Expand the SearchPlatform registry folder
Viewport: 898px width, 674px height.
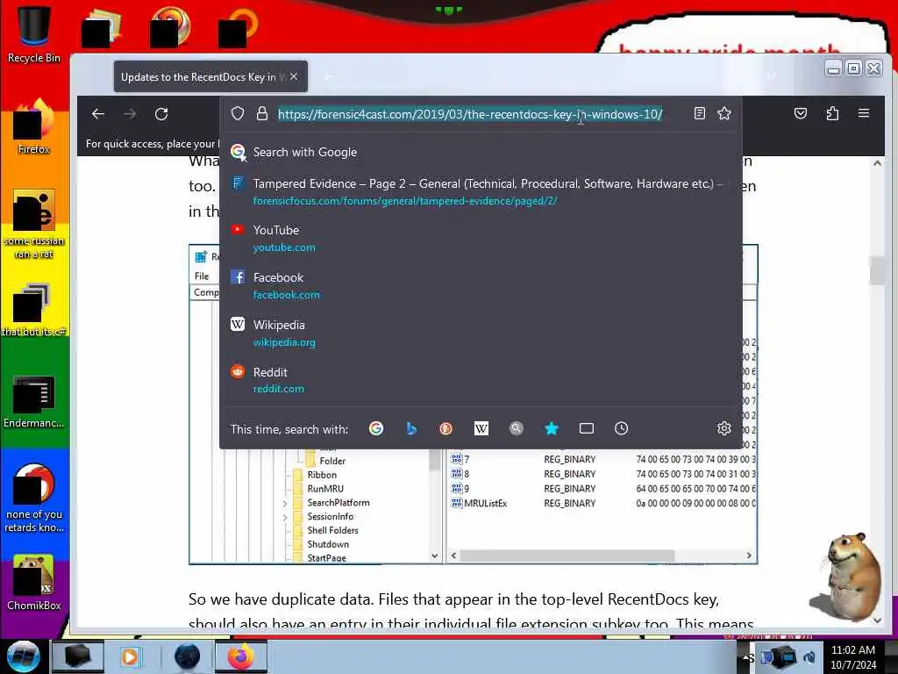point(285,503)
